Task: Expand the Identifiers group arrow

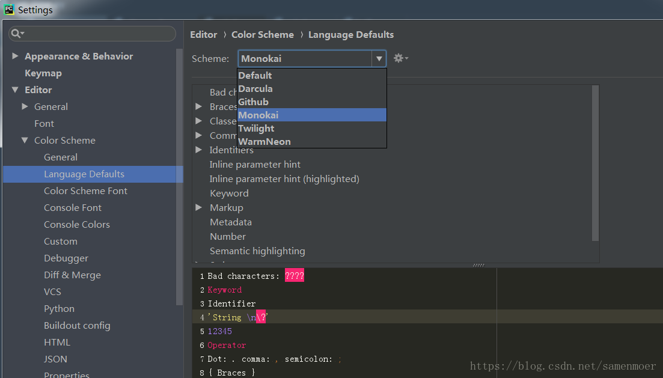Action: click(x=199, y=150)
